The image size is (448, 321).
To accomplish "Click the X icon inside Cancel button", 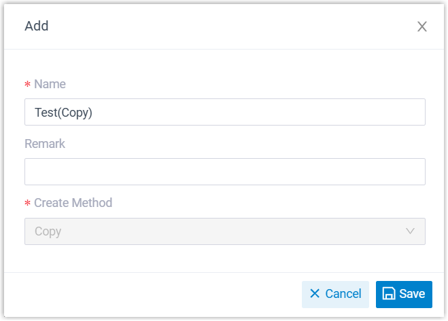I will (x=315, y=294).
